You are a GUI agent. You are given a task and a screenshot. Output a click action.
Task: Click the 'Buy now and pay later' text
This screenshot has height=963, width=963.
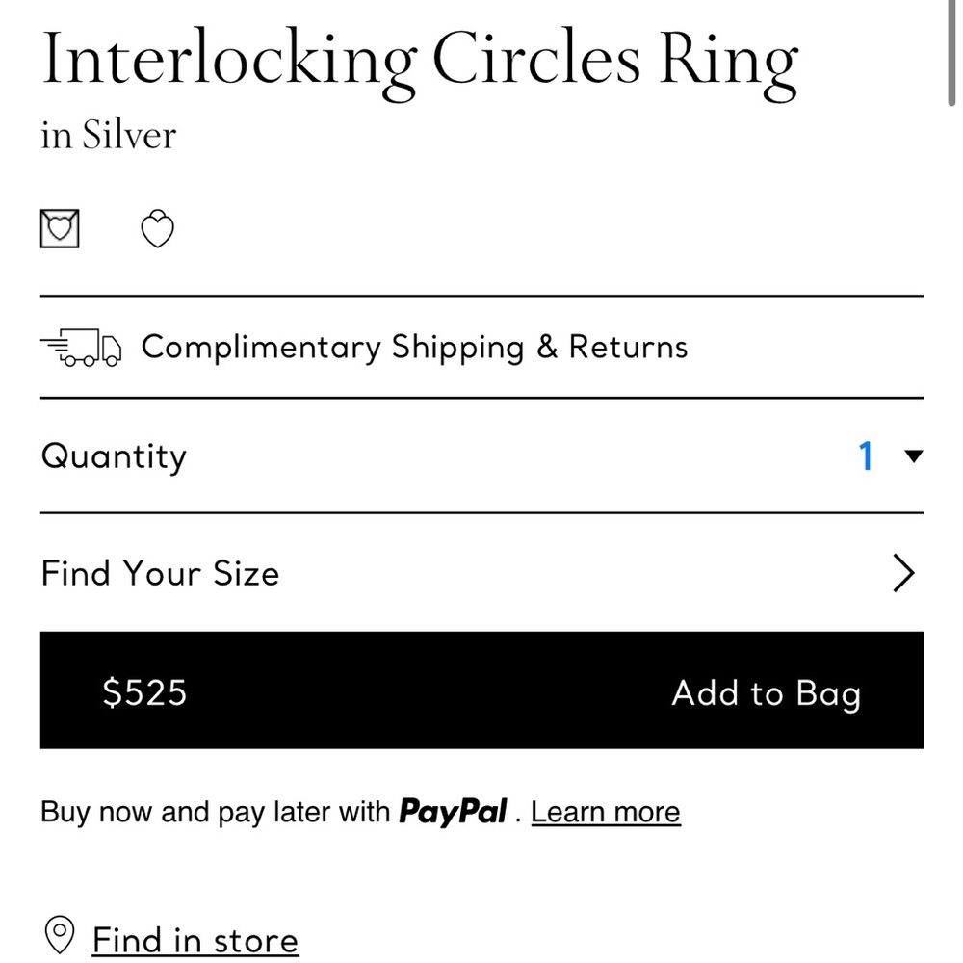[215, 812]
